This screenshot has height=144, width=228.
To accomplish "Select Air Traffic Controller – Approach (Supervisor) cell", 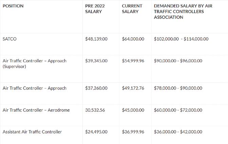I will tap(34, 64).
